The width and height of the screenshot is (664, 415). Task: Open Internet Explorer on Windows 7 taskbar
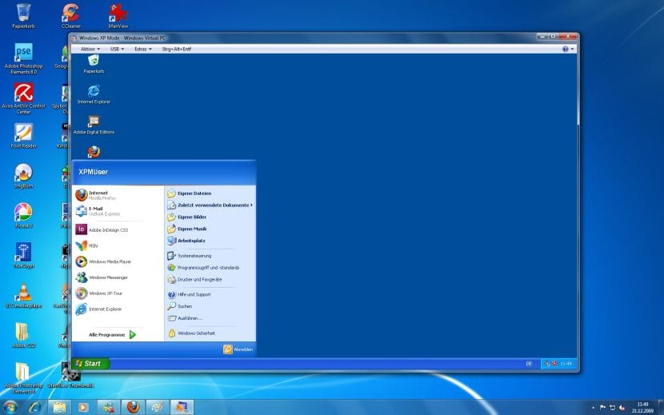35,407
